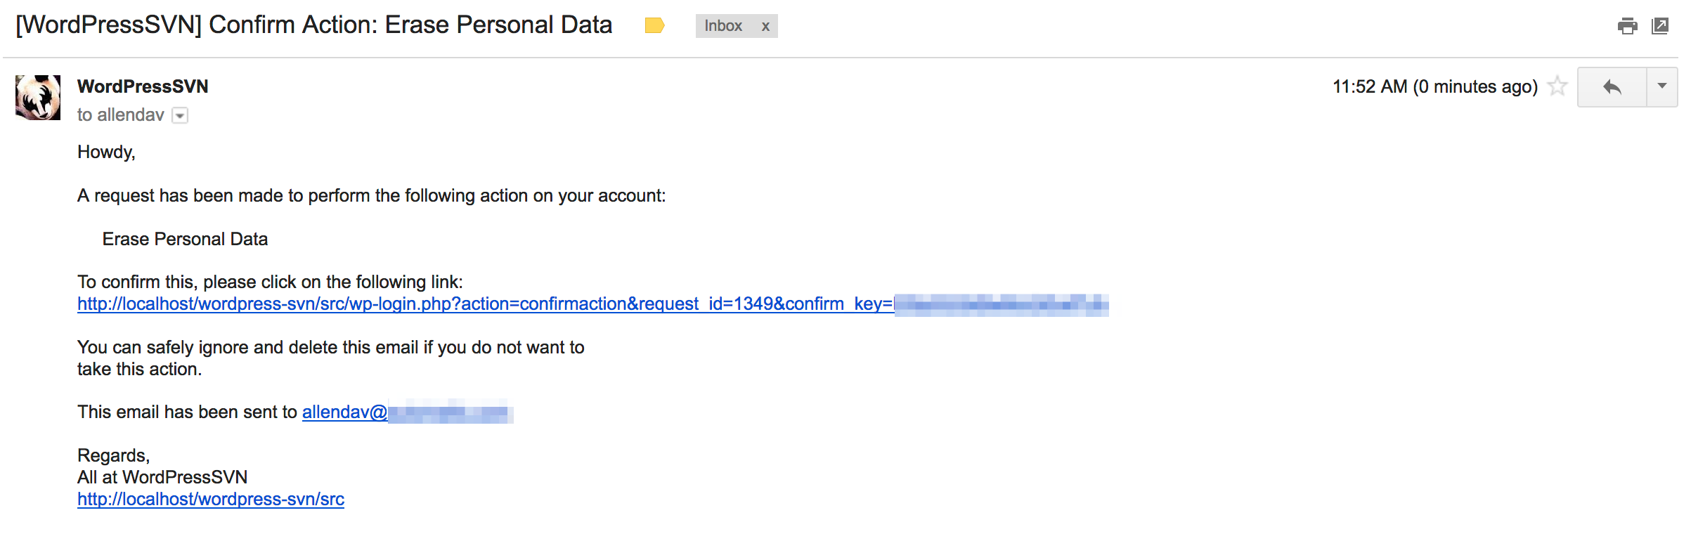Open the wp-login.php confirmation link
This screenshot has height=534, width=1691.
point(485,304)
